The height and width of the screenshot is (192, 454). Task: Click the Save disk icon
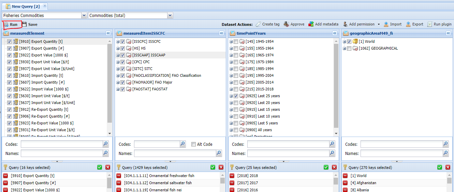24,24
